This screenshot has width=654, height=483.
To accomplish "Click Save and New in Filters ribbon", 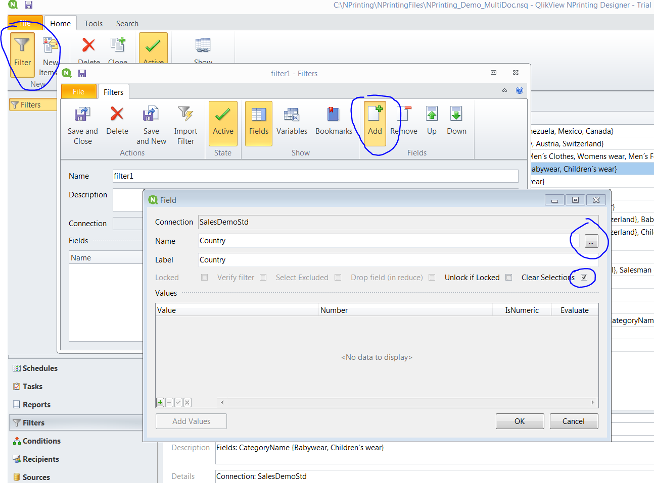I will pyautogui.click(x=151, y=124).
